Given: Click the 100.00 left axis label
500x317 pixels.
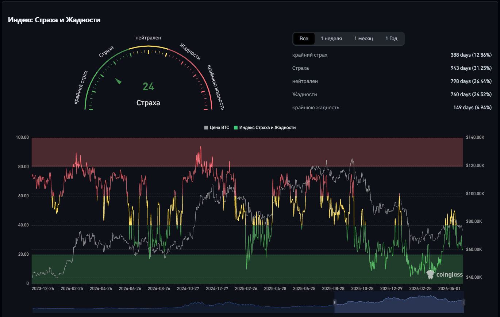Looking at the screenshot, I should (x=22, y=137).
